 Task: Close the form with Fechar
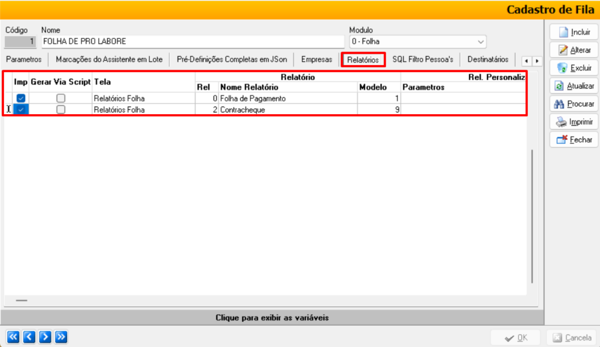574,140
